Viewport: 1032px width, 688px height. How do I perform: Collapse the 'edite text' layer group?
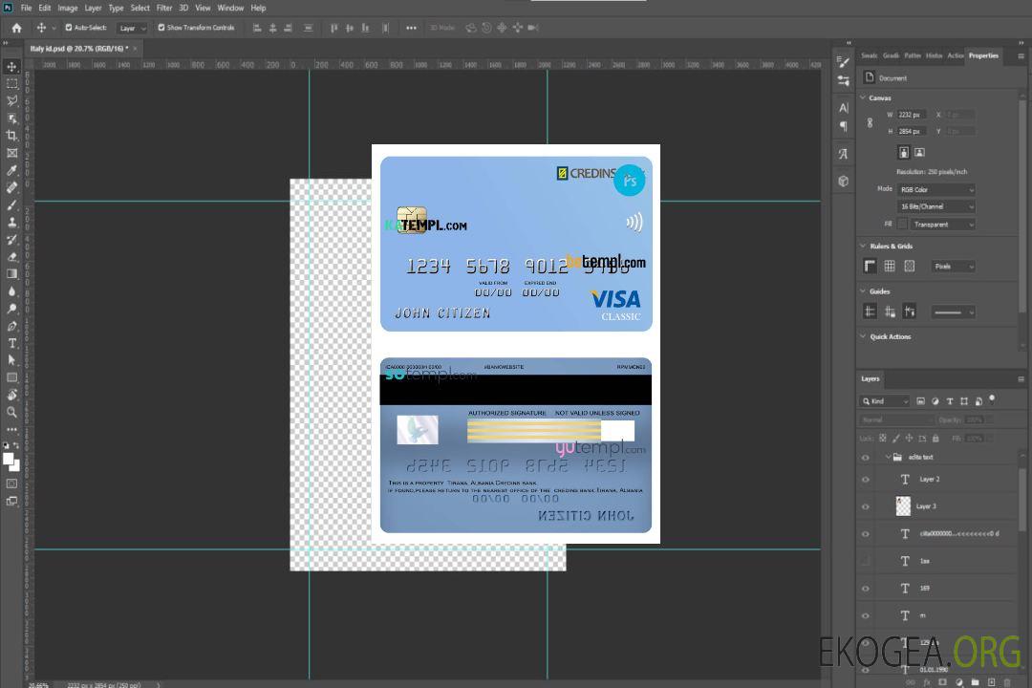click(888, 457)
